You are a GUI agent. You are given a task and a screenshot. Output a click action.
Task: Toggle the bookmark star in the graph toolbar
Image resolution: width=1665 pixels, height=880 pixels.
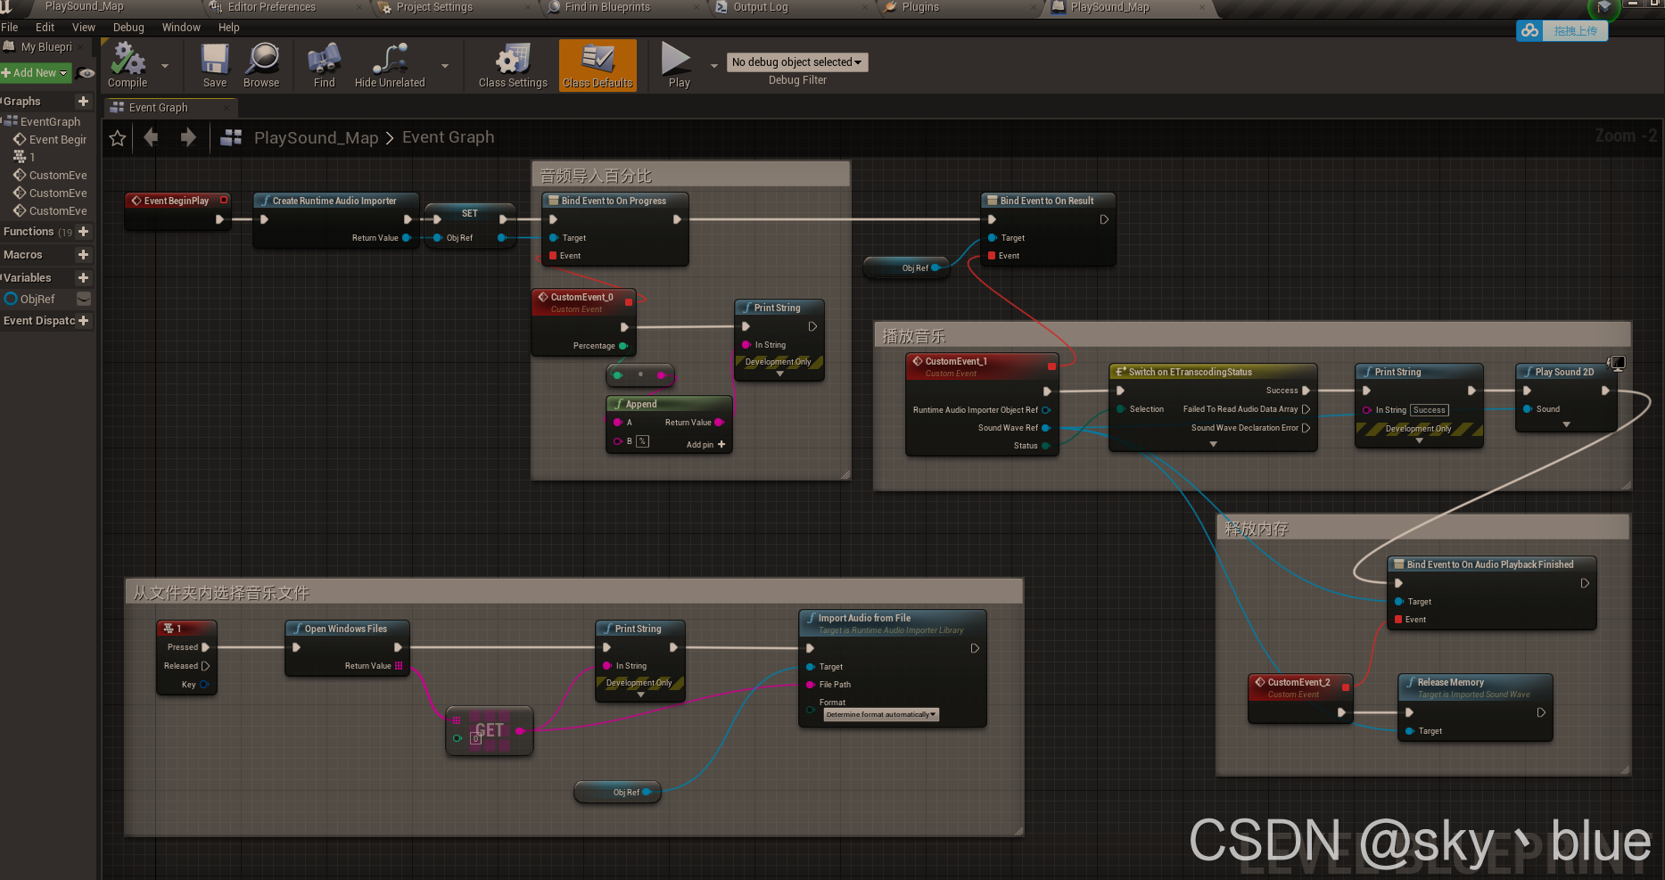click(117, 138)
